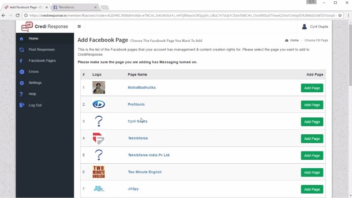Click the Help question mark icon
Image resolution: width=352 pixels, height=198 pixels.
tap(21, 94)
